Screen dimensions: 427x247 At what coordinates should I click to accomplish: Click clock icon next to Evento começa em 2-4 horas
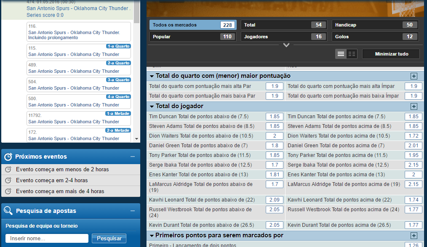coord(8,181)
